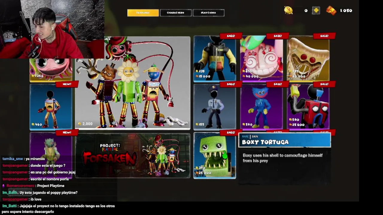The height and width of the screenshot is (215, 383).
Task: Switch to the Characters tab
Action: coord(176,13)
